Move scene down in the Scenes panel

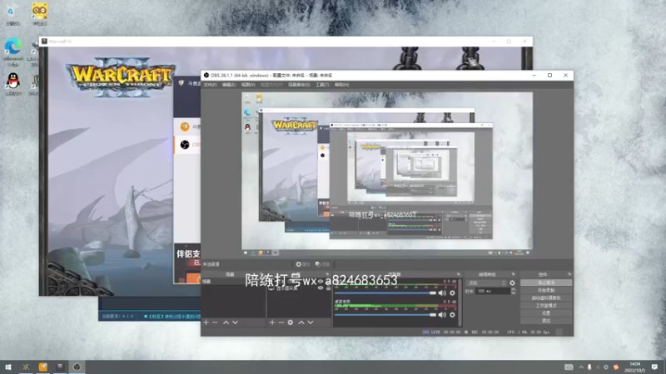click(x=236, y=322)
